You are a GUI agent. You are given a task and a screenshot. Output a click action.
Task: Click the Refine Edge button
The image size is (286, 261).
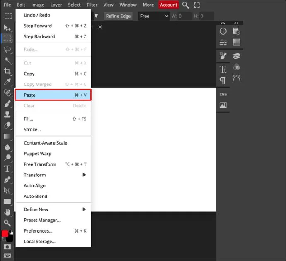click(118, 16)
